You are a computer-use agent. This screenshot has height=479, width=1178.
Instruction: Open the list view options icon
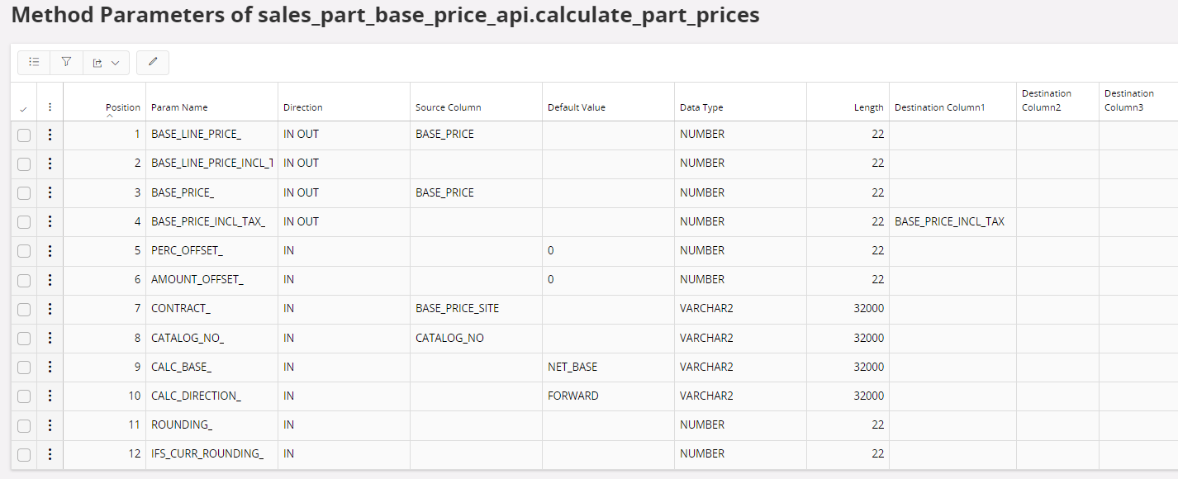(x=34, y=62)
